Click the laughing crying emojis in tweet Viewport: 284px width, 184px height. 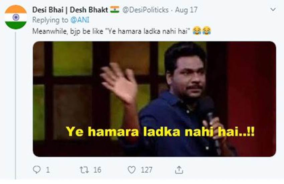click(202, 31)
